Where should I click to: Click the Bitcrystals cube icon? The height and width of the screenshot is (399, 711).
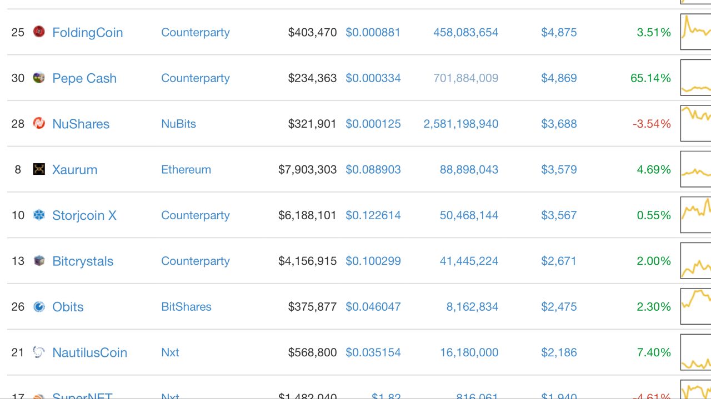click(x=39, y=261)
